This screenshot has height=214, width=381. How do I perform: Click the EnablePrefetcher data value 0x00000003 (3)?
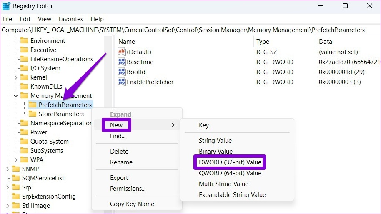point(340,82)
